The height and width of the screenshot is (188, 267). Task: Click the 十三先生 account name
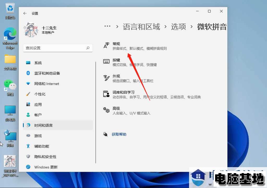pyautogui.click(x=49, y=28)
